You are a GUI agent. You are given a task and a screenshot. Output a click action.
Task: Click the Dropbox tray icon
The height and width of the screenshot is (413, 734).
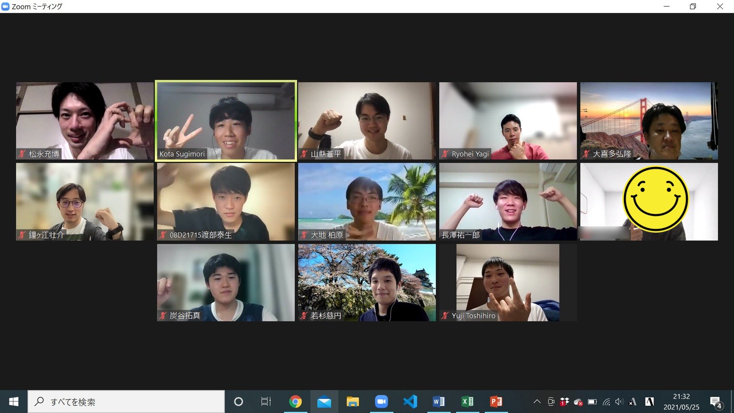point(564,402)
